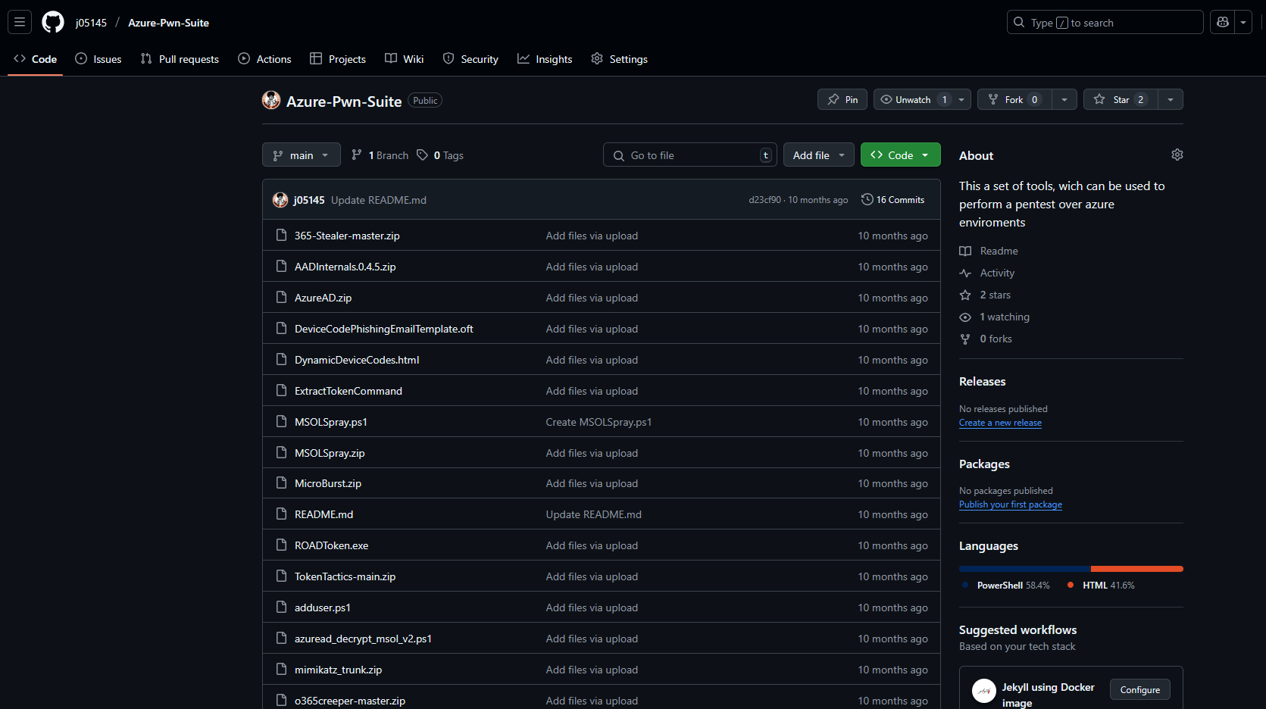Screen dimensions: 1266x709
Task: Click Create a new release link
Action: click(1000, 423)
